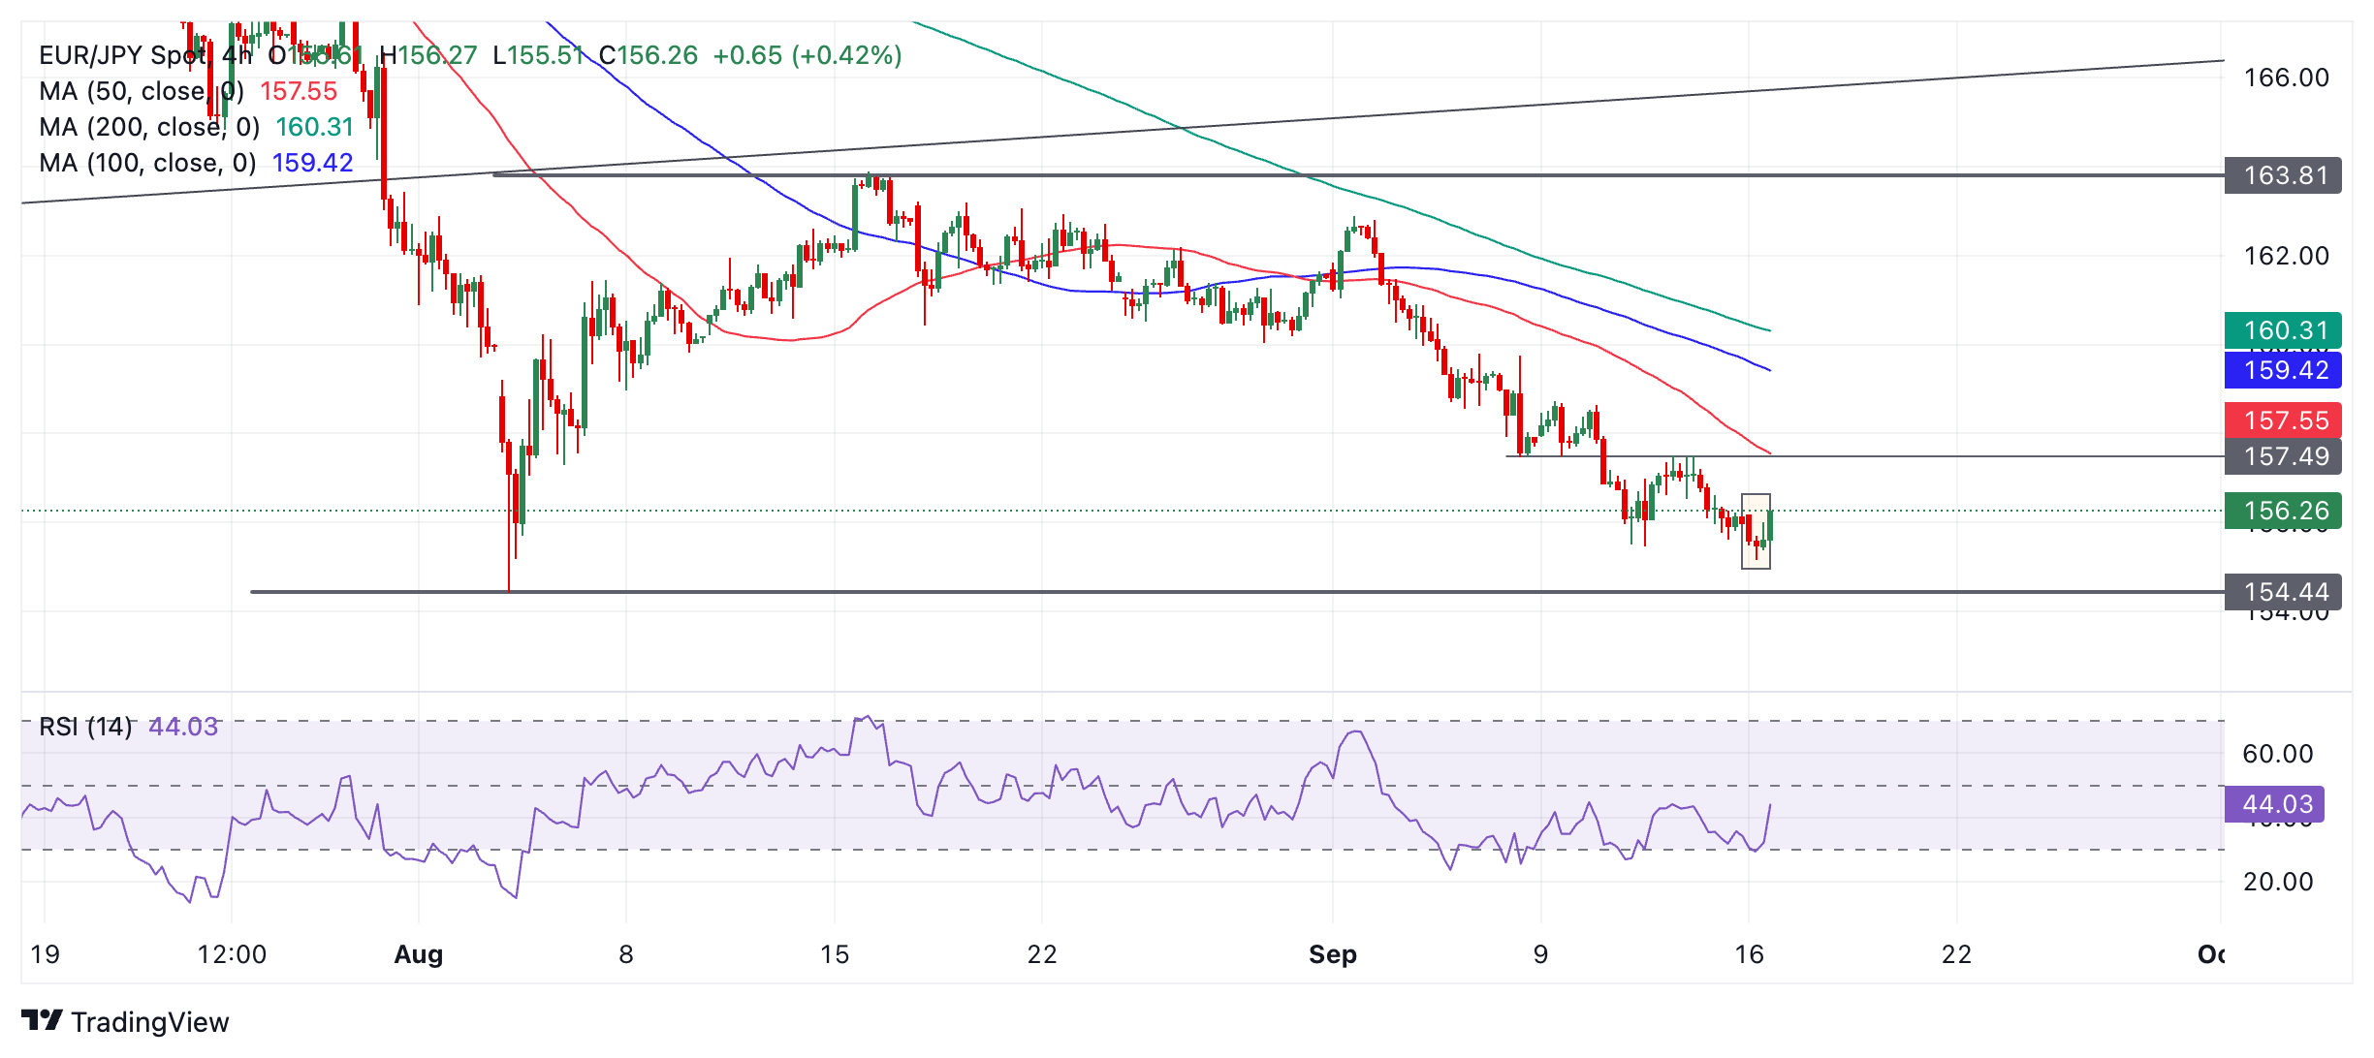Click the EUR/JPY Spot symbol title
Image resolution: width=2374 pixels, height=1058 pixels.
(x=123, y=55)
